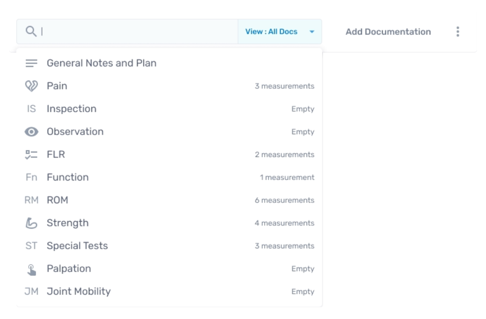
Task: Click the Palpation hand icon
Action: [x=31, y=269]
